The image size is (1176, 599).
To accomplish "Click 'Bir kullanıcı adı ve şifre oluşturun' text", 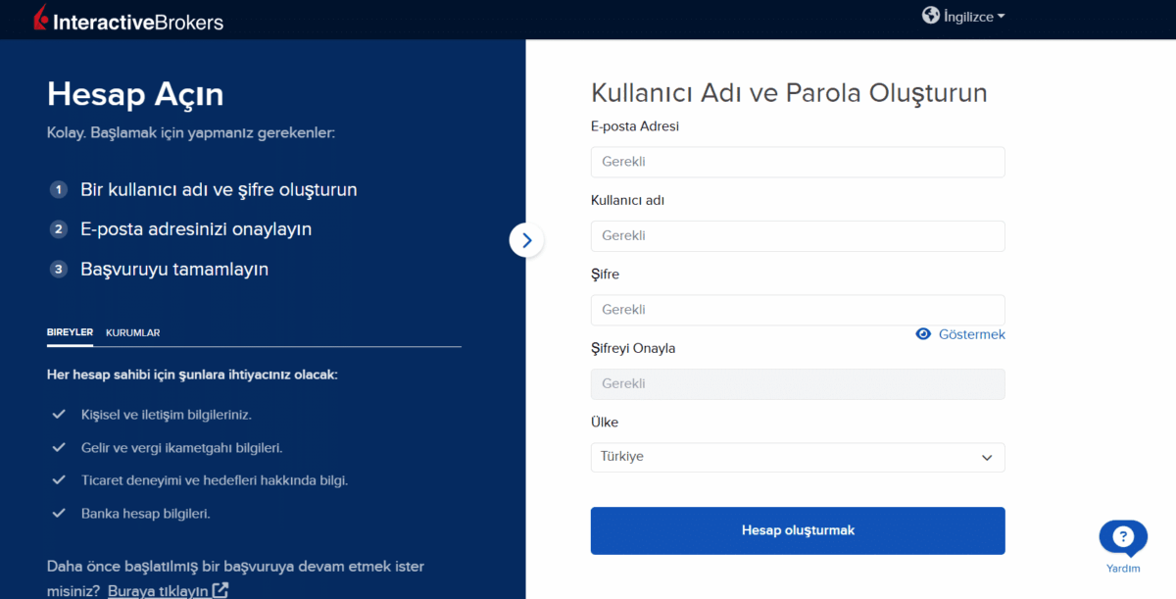I will pyautogui.click(x=219, y=189).
